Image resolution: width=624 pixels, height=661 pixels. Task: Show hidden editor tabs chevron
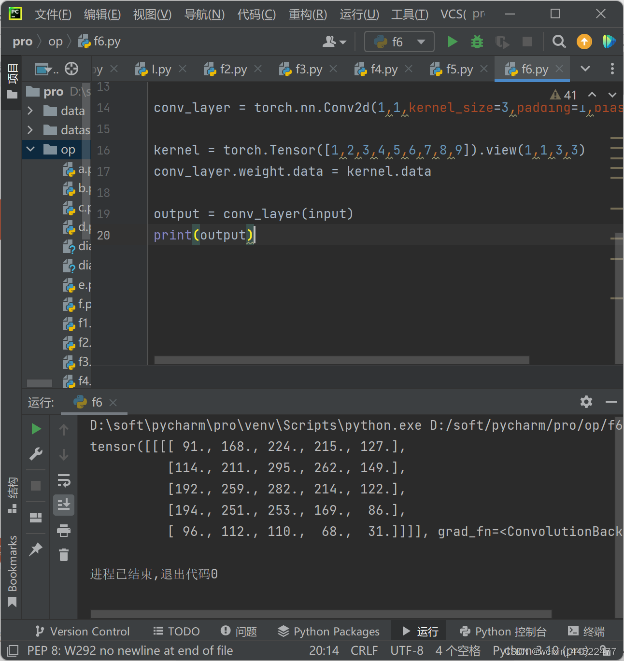point(585,69)
